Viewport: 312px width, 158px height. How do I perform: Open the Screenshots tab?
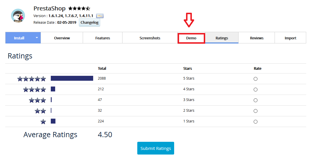[x=150, y=38]
